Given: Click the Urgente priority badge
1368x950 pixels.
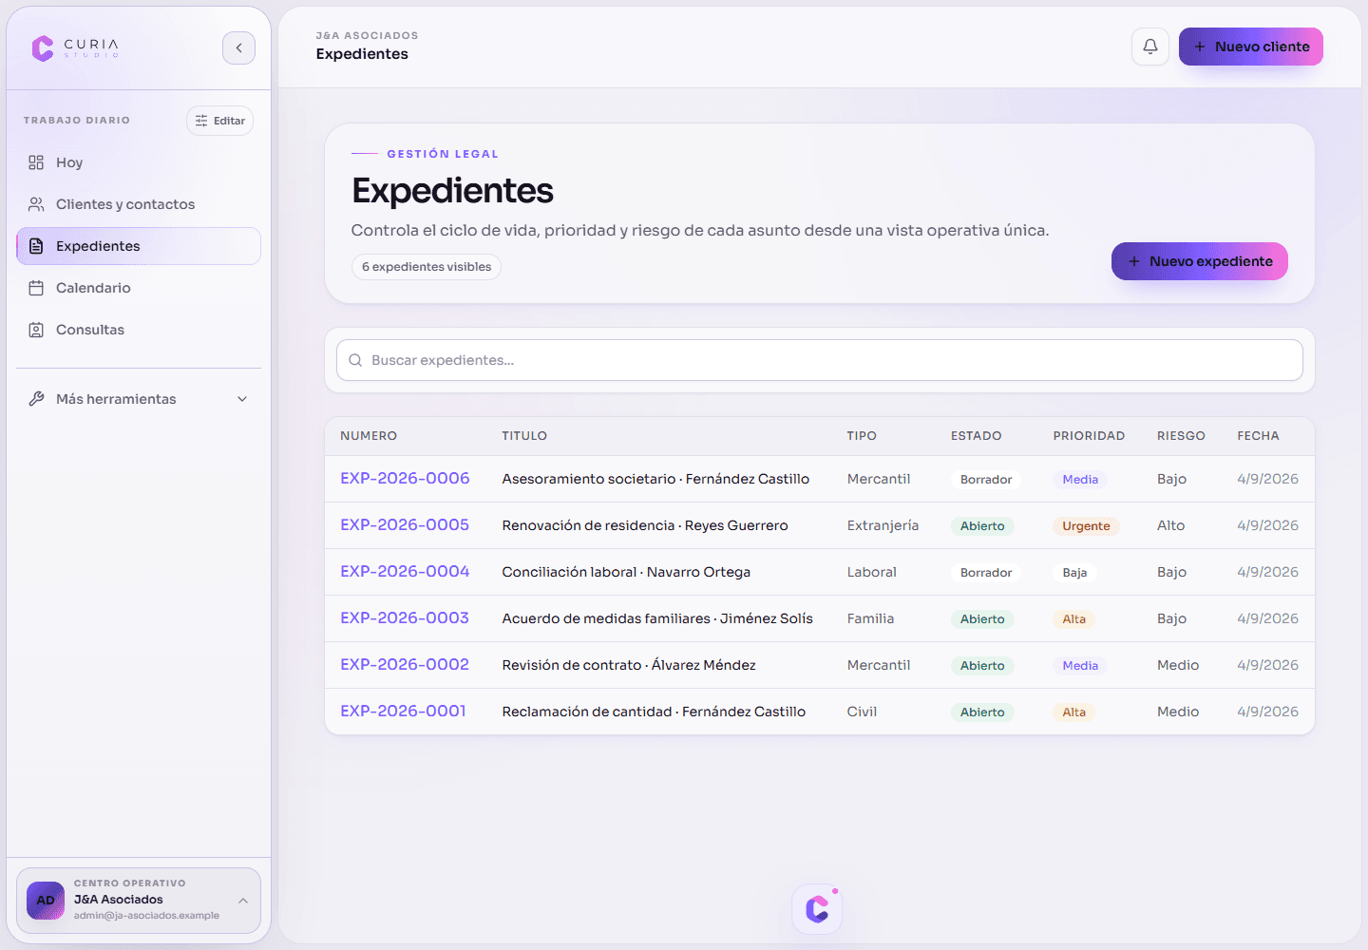Looking at the screenshot, I should pyautogui.click(x=1086, y=526).
